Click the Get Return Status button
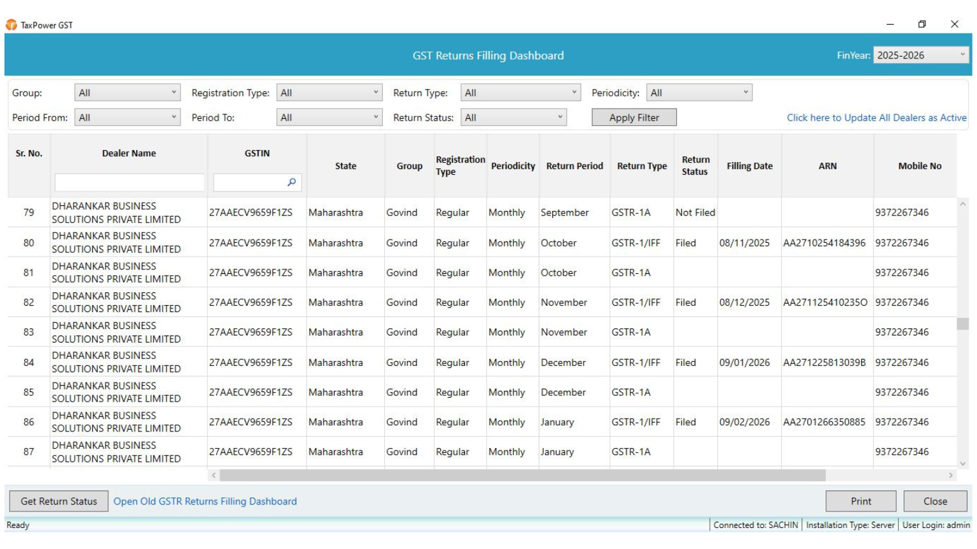Image resolution: width=977 pixels, height=549 pixels. coord(59,501)
